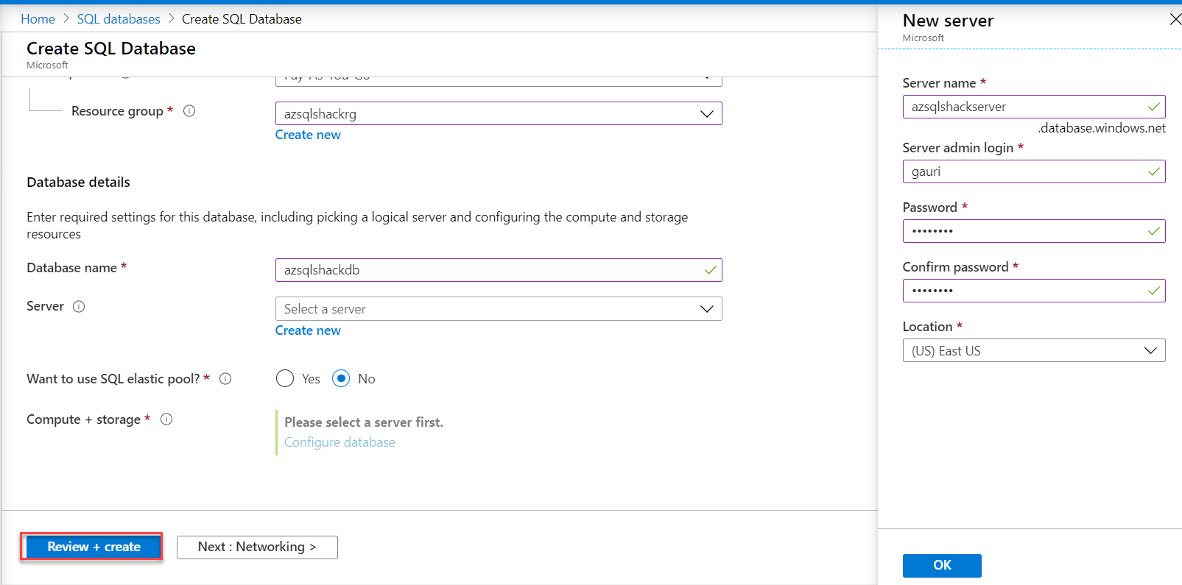Focus the Server admin login field
The height and width of the screenshot is (585, 1182).
coord(1026,171)
